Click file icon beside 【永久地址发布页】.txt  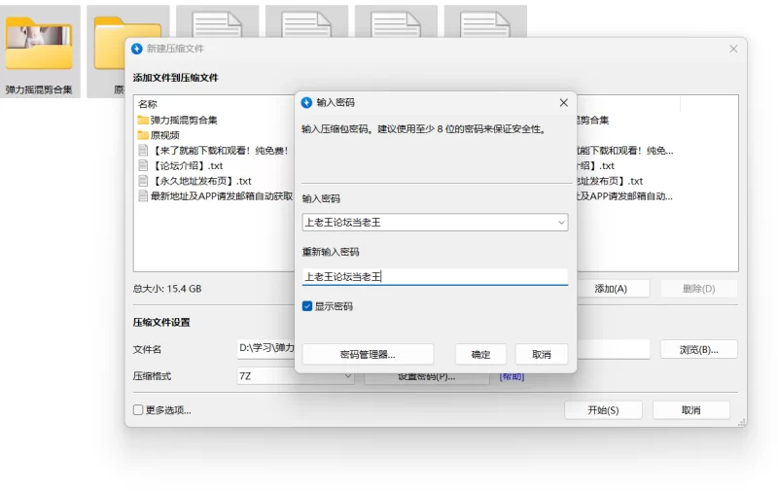coord(143,181)
